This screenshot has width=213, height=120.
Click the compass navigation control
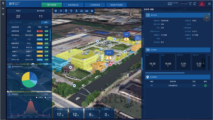click(206, 17)
